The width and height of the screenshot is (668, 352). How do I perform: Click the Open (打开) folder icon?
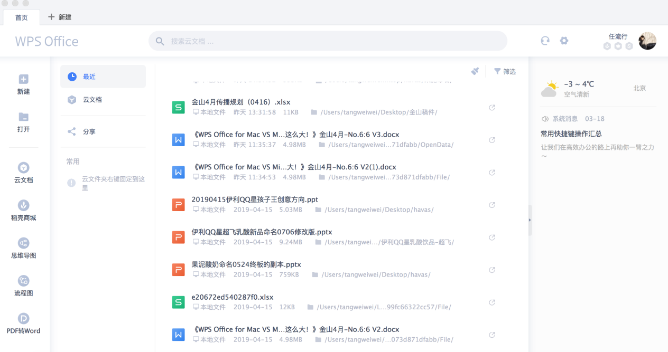tap(23, 117)
